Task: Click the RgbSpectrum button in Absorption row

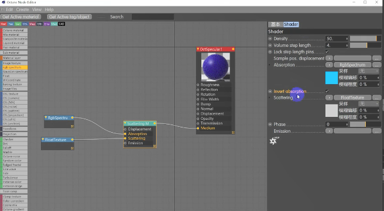Action: (x=352, y=65)
